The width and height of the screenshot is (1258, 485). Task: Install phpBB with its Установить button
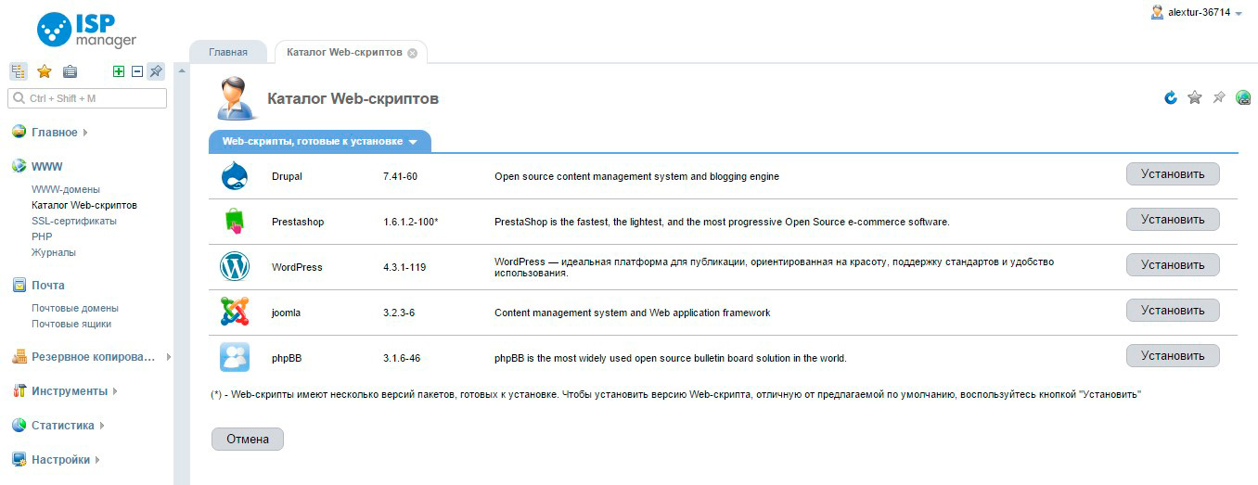(1173, 356)
